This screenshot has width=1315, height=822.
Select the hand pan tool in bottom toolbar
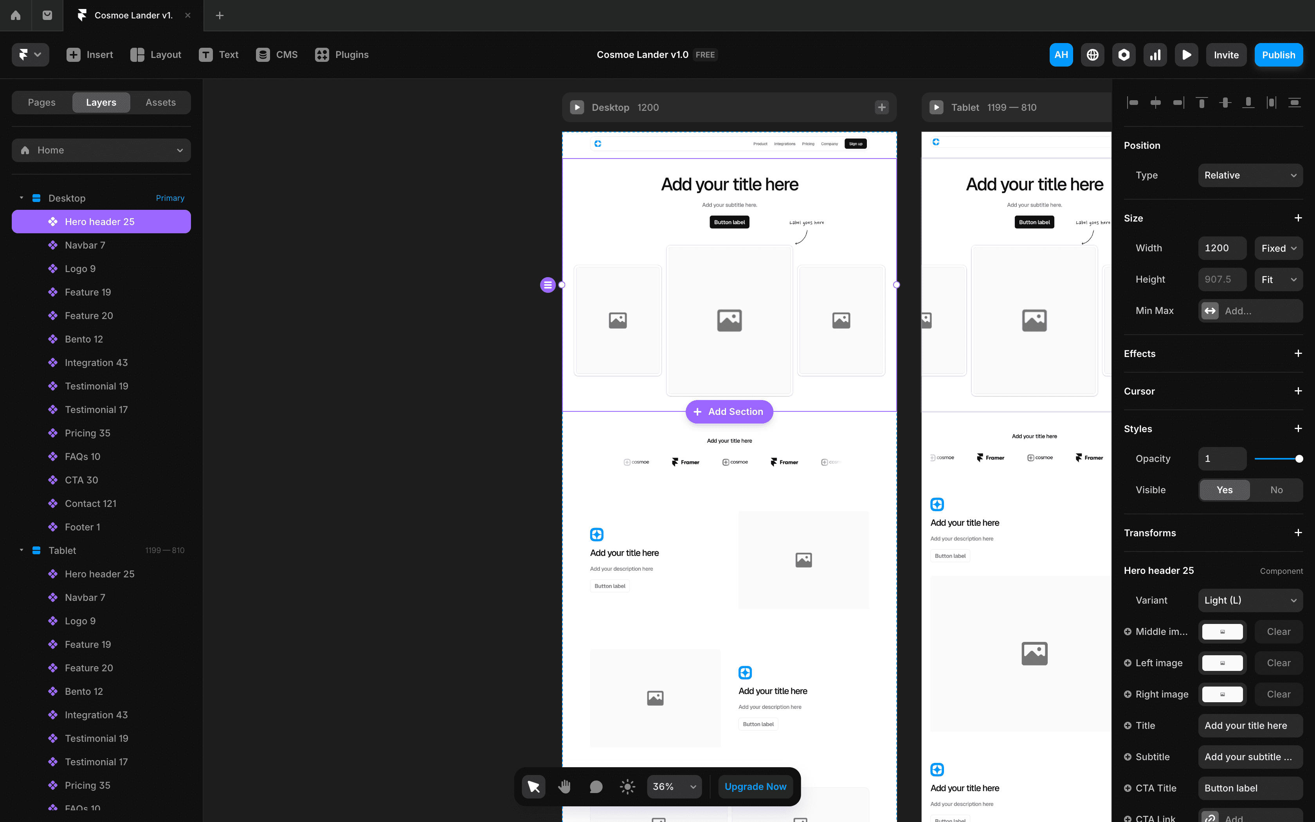coord(564,786)
